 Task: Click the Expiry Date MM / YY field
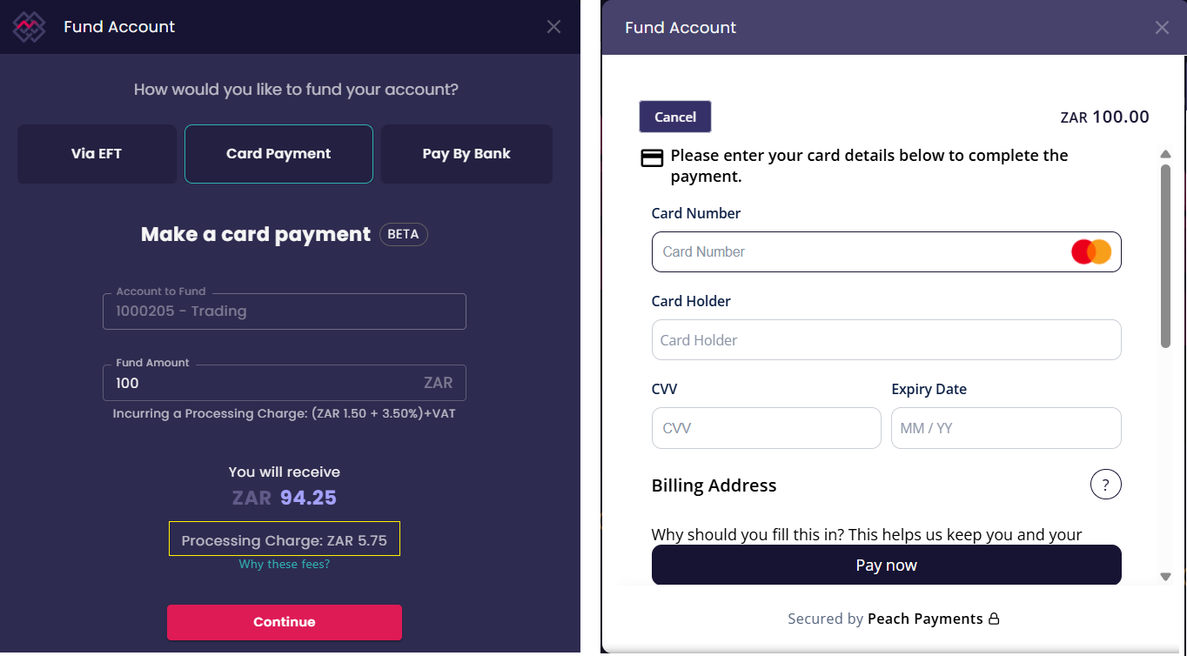pyautogui.click(x=1005, y=428)
